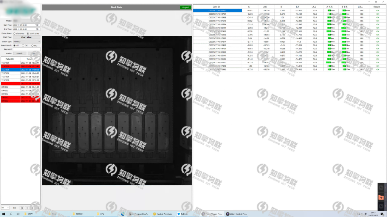Click the orange folder arrow icon
This screenshot has height=217, width=387.
coord(381,197)
